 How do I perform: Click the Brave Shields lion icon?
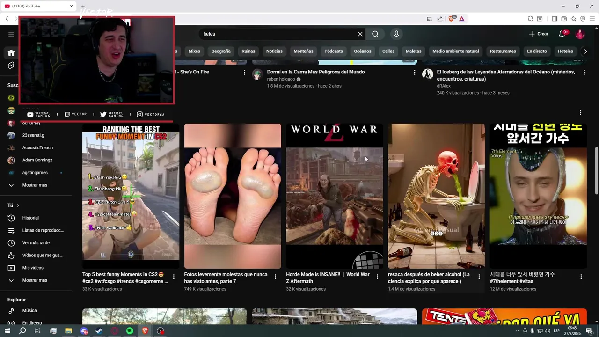(452, 19)
